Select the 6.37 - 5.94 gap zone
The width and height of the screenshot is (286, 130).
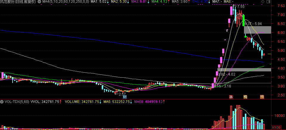click(257, 30)
